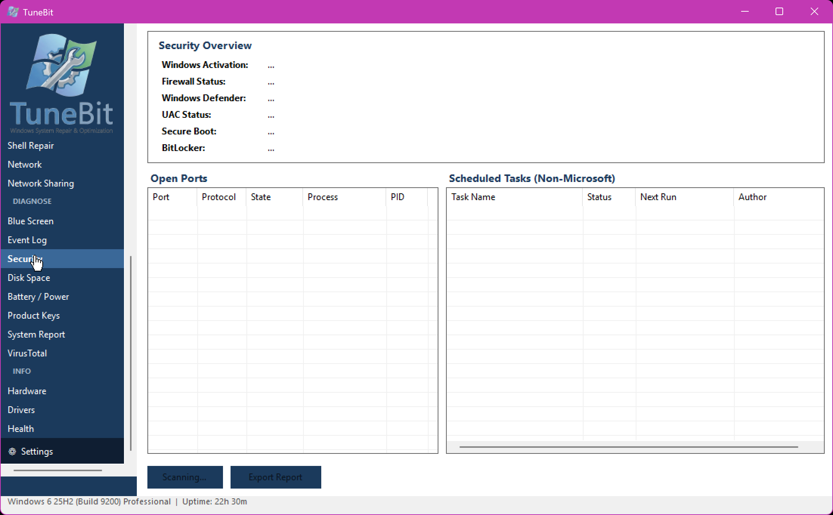The width and height of the screenshot is (833, 515).
Task: Click the Firewall Status label
Action: tap(194, 82)
